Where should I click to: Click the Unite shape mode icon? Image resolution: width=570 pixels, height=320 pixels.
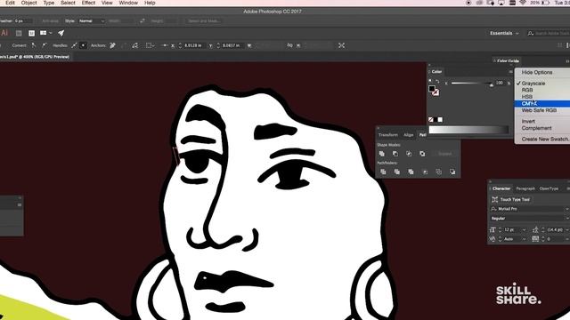click(382, 154)
